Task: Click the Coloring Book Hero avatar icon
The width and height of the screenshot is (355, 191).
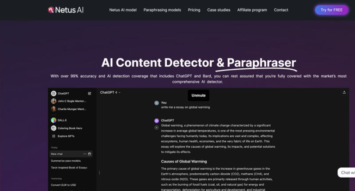Action: (x=54, y=128)
